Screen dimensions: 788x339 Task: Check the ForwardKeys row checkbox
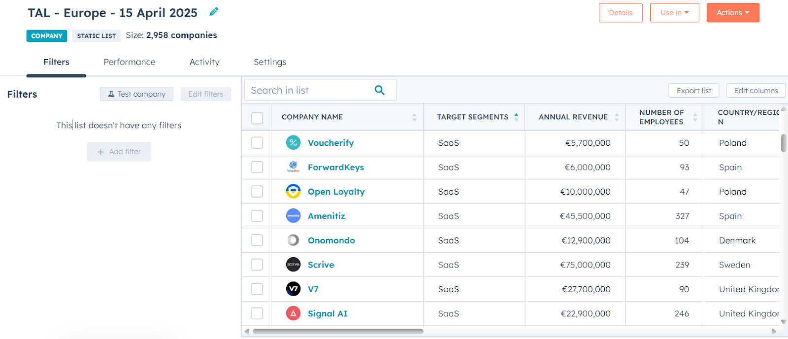point(257,167)
